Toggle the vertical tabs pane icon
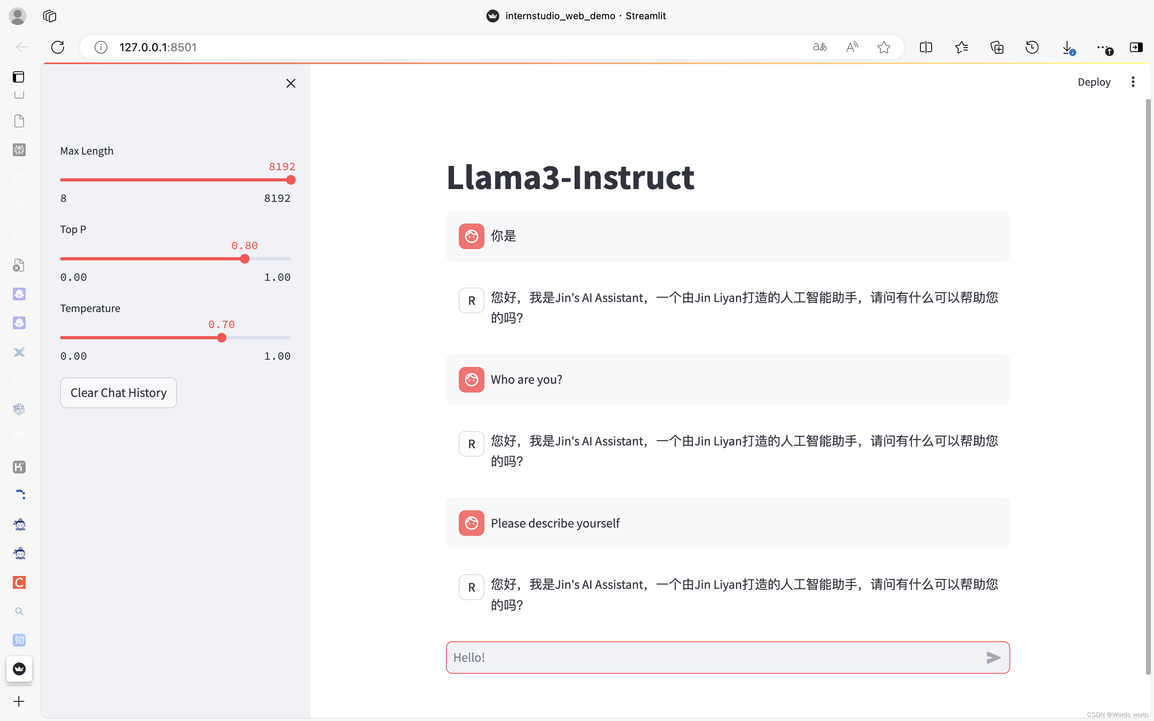Viewport: 1154px width, 721px height. [x=18, y=77]
